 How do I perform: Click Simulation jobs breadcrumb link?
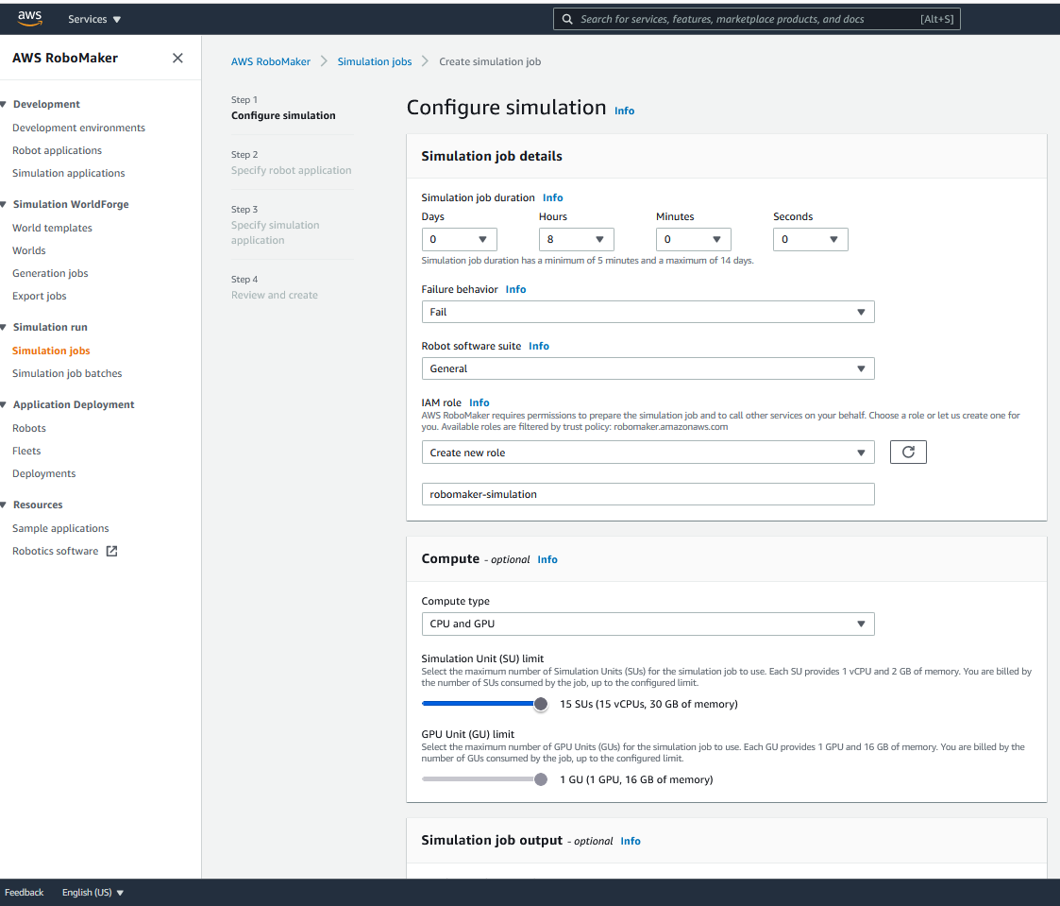(375, 61)
